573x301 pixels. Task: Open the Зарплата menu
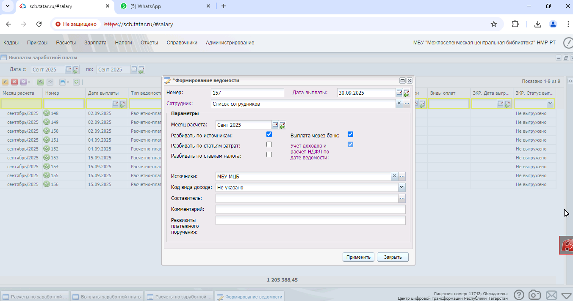point(95,43)
